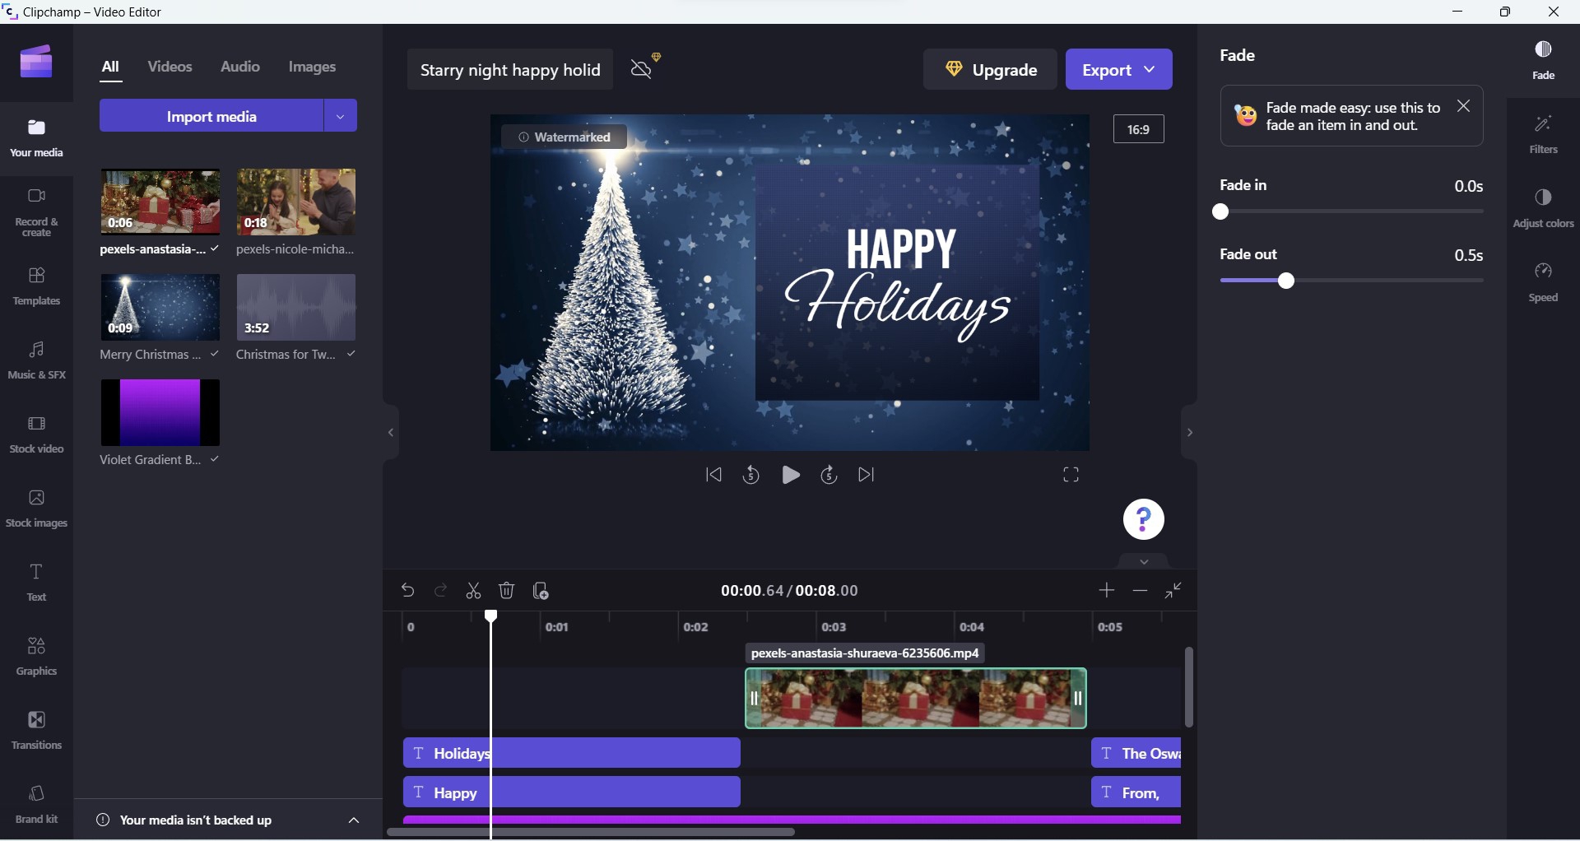The image size is (1580, 841).
Task: Select the pexels-anastasia-shuraeva video clip on timeline
Action: (x=916, y=698)
